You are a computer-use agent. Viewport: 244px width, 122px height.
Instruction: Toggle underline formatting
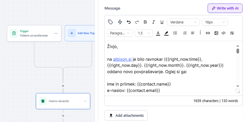[x=162, y=22]
